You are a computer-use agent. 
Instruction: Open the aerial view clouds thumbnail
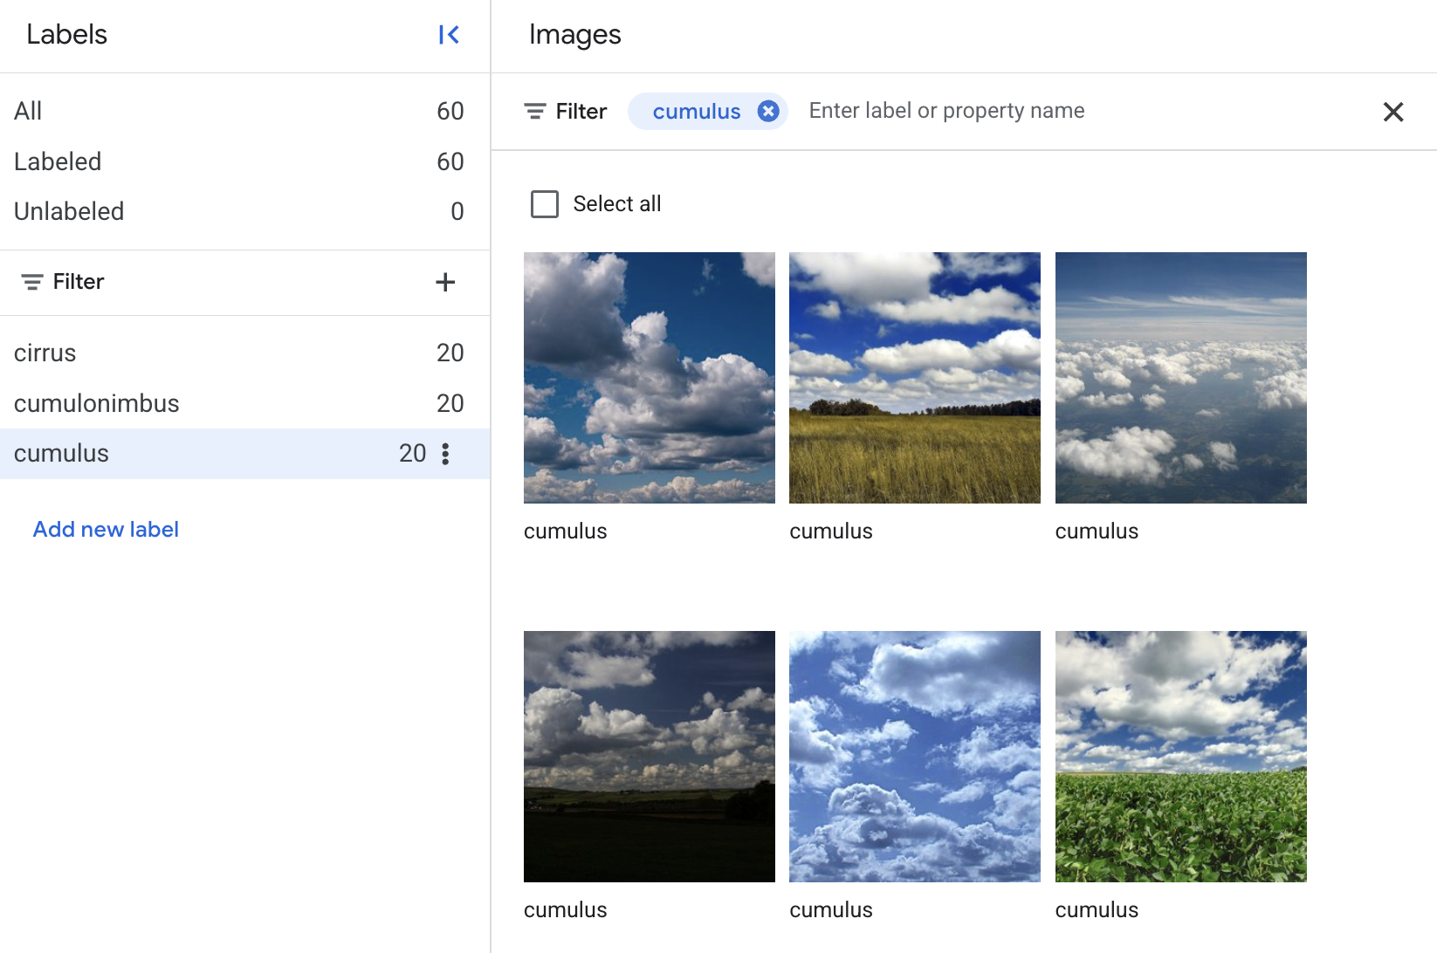tap(1181, 378)
